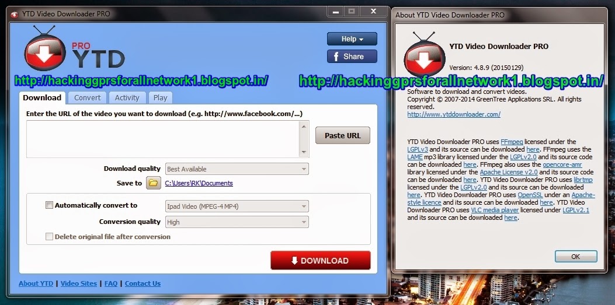Image resolution: width=615 pixels, height=305 pixels.
Task: Open the Activity tab
Action: 127,98
